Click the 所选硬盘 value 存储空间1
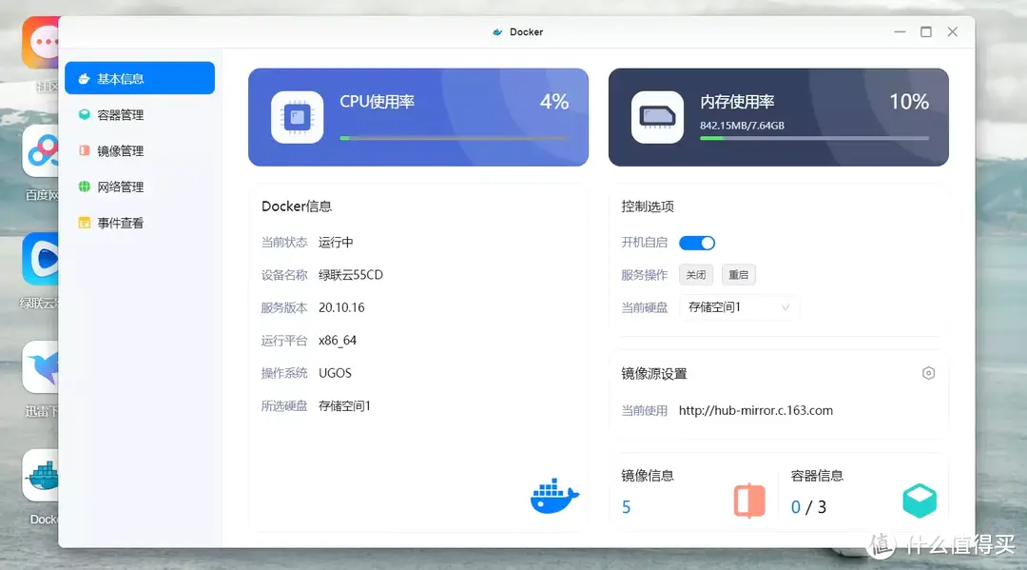 pyautogui.click(x=344, y=406)
